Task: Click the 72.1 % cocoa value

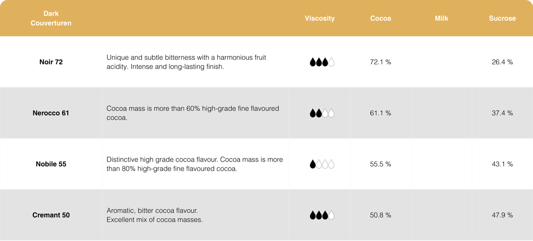Action: click(380, 62)
